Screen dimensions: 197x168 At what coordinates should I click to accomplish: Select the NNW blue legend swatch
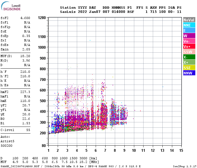point(189,73)
